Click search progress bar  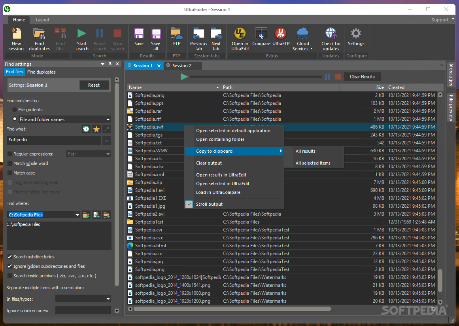(256, 77)
